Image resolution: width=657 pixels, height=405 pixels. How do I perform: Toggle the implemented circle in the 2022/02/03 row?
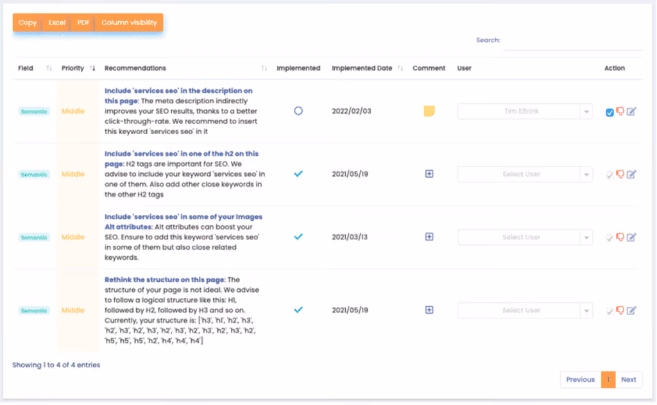298,111
